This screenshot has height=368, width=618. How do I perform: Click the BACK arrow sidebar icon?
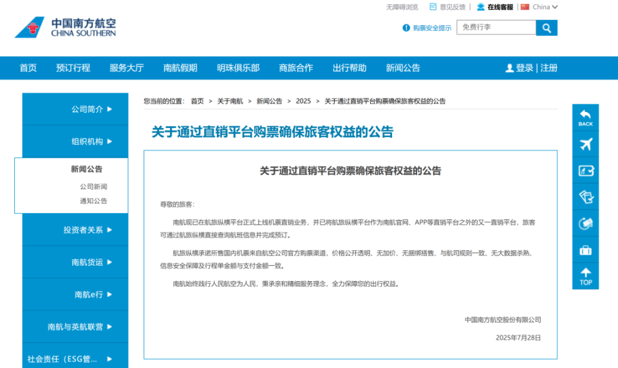click(x=585, y=118)
